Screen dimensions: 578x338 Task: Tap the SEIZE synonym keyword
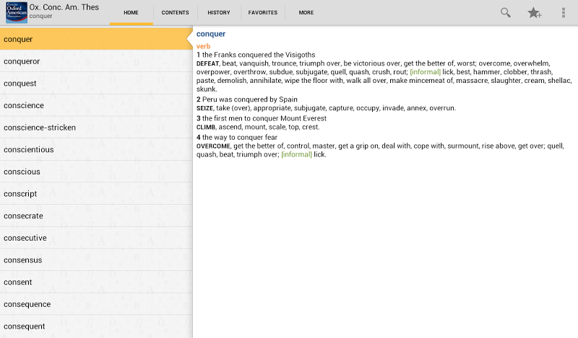pyautogui.click(x=204, y=108)
